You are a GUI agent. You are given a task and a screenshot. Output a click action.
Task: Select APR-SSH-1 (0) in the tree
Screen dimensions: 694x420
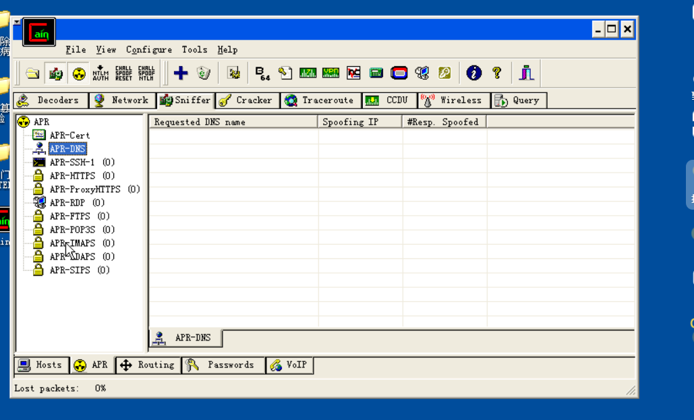click(82, 162)
